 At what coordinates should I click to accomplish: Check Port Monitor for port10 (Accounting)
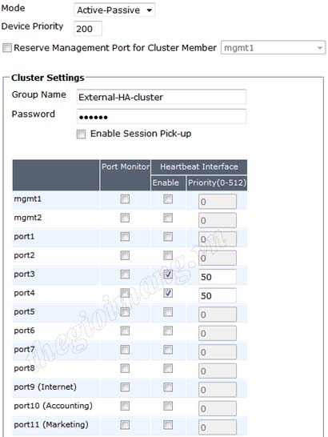click(x=125, y=406)
